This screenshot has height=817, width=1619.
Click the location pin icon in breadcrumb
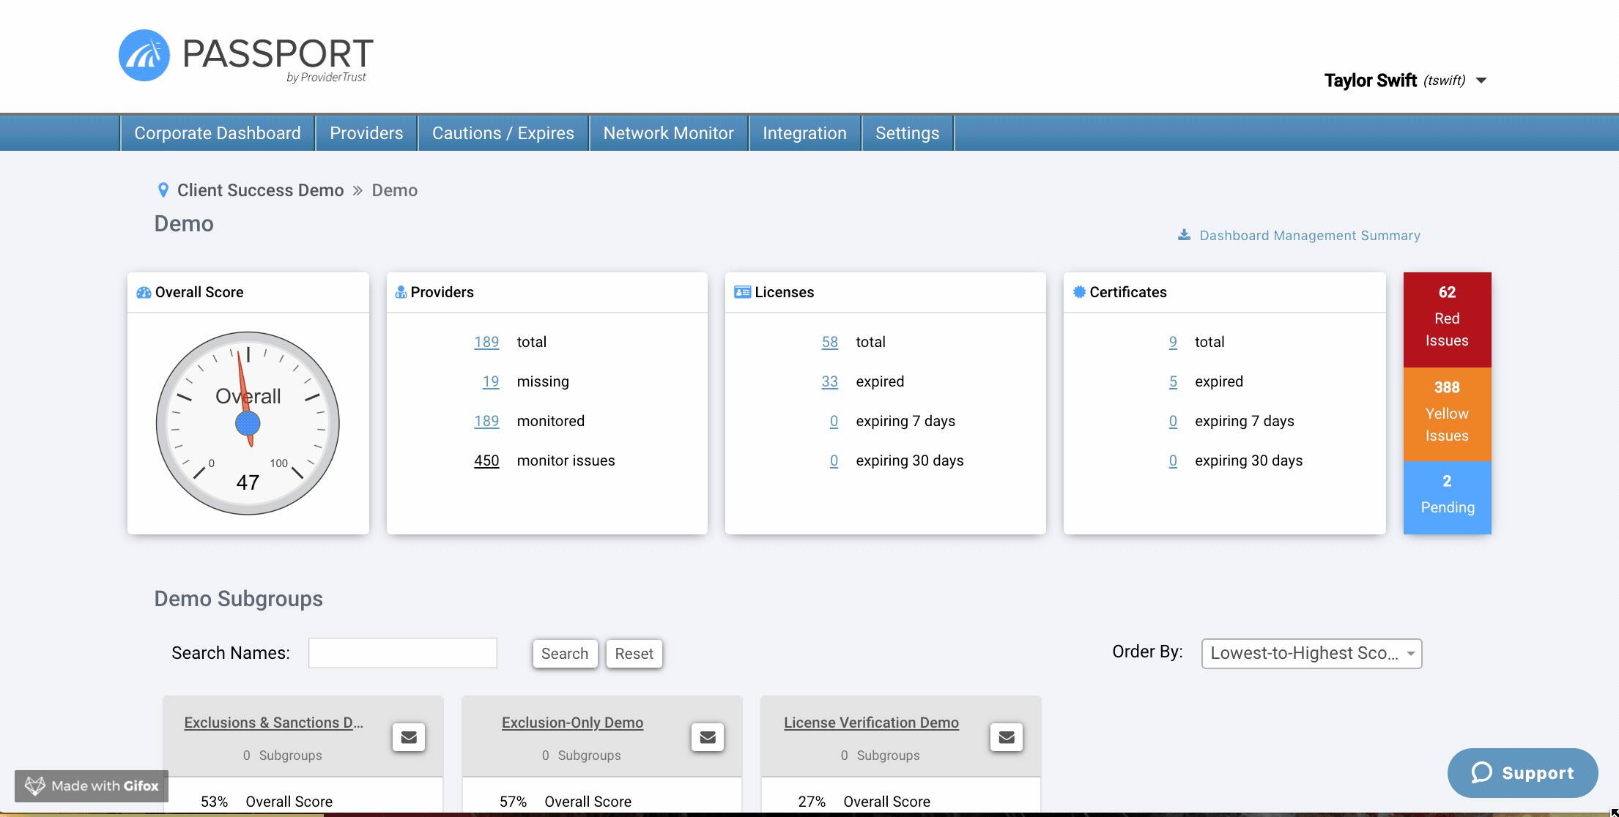click(x=163, y=190)
